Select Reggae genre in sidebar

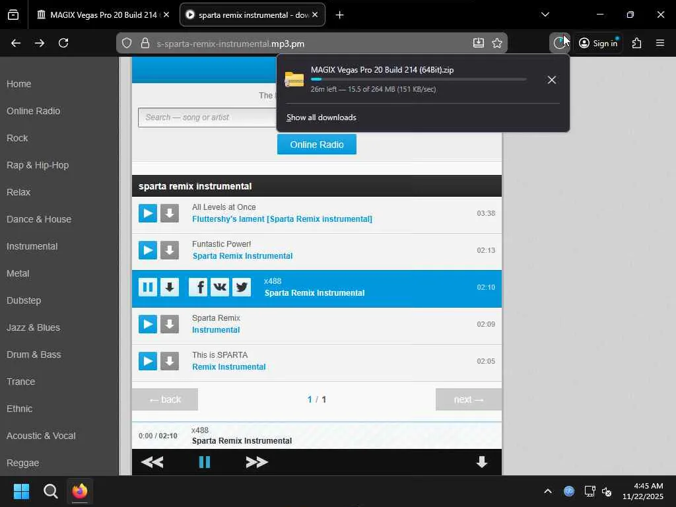click(23, 463)
